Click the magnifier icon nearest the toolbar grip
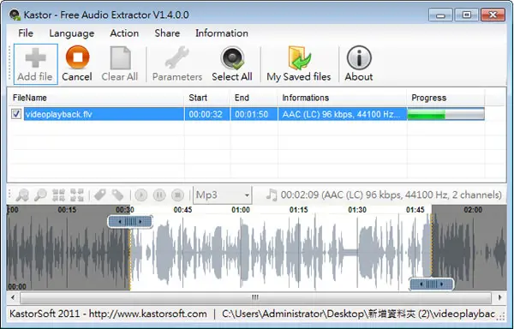Viewport: 514px width, 329px height. tap(22, 195)
